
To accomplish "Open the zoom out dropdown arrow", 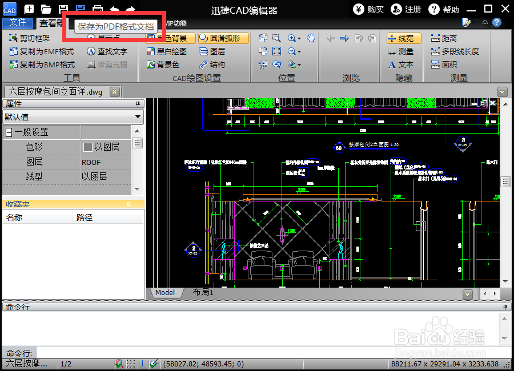I will click(x=299, y=52).
